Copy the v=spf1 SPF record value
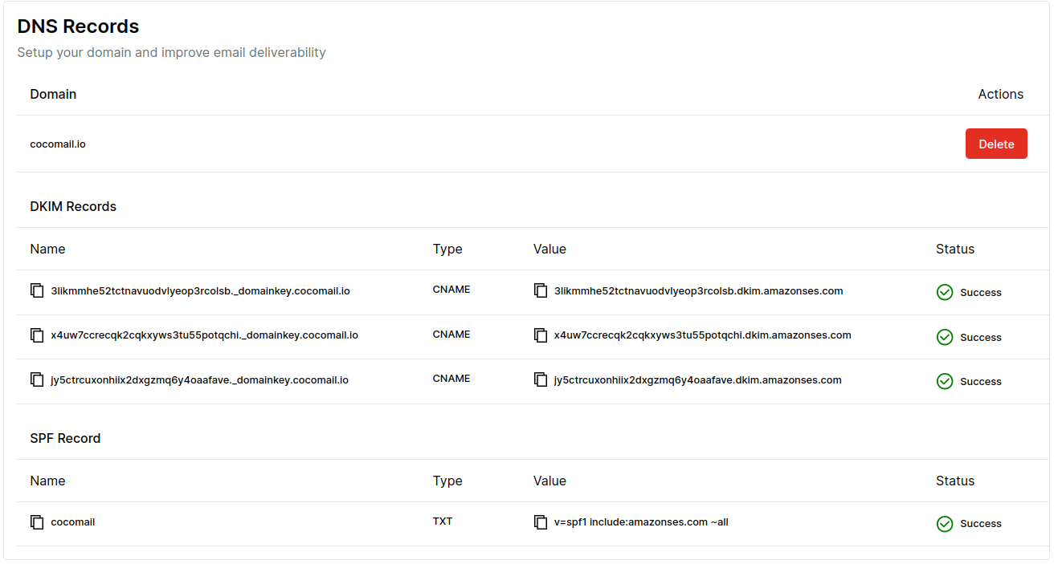 (x=541, y=522)
